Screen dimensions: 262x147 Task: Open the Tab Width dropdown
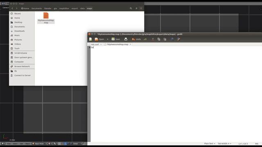[224, 143]
